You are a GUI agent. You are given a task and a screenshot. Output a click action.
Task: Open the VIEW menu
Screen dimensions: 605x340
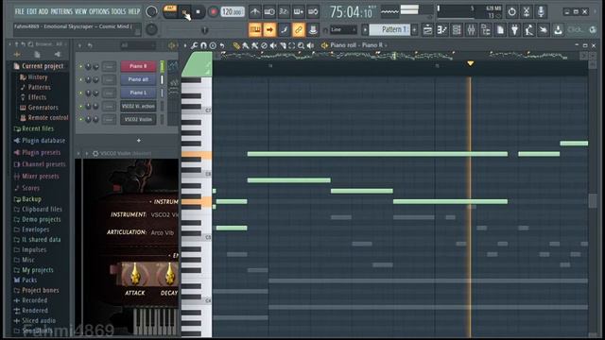pos(80,11)
